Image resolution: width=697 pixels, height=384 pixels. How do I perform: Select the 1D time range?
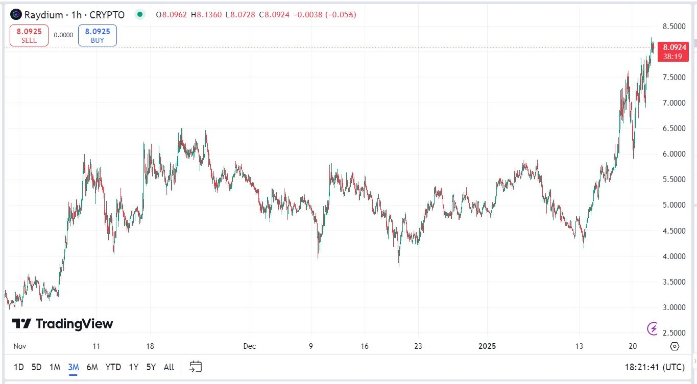[19, 367]
